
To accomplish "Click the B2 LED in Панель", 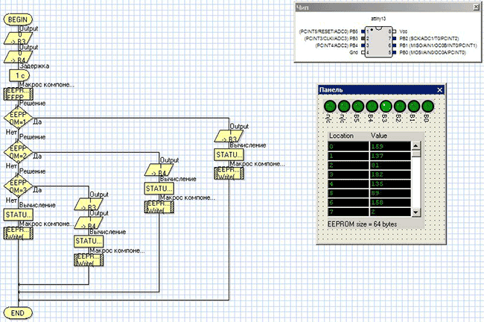I will [400, 107].
